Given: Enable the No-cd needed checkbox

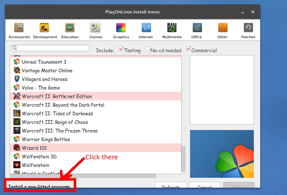Looking at the screenshot, I should pyautogui.click(x=147, y=49).
